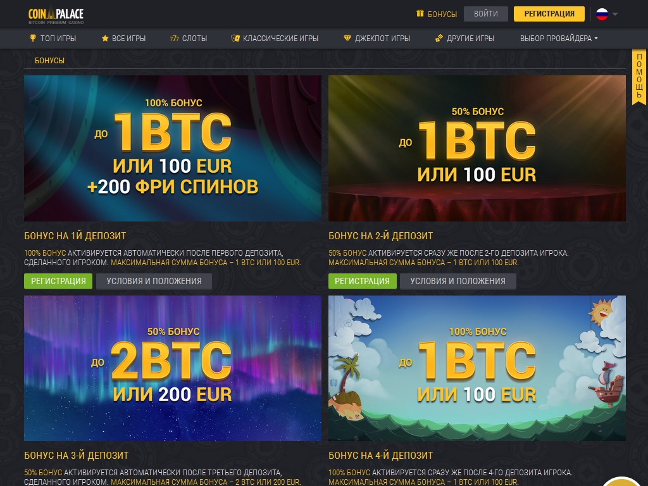
Task: Click the fourth deposit bonus banner image
Action: coord(477,368)
